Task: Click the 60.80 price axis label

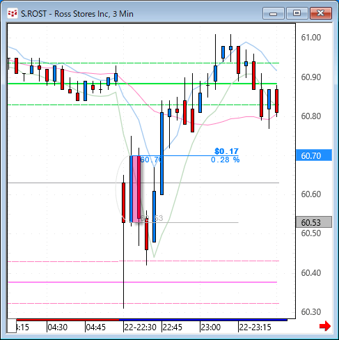Action: pyautogui.click(x=311, y=116)
